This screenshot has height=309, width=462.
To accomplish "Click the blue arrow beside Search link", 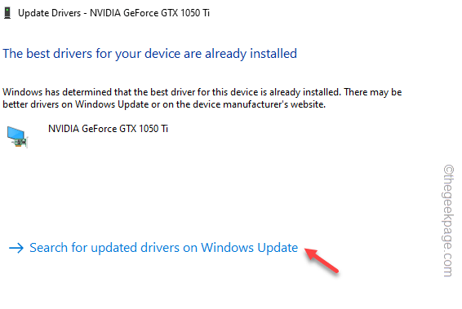I will (x=16, y=248).
